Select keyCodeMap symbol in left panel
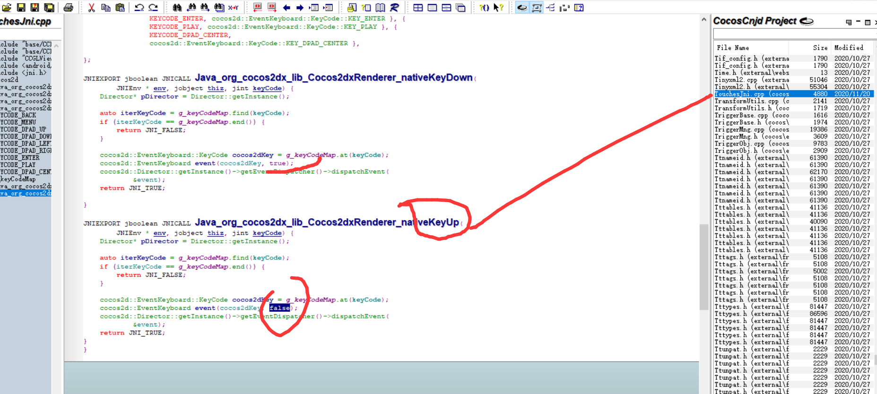Screen dimensions: 877x394 coord(18,179)
